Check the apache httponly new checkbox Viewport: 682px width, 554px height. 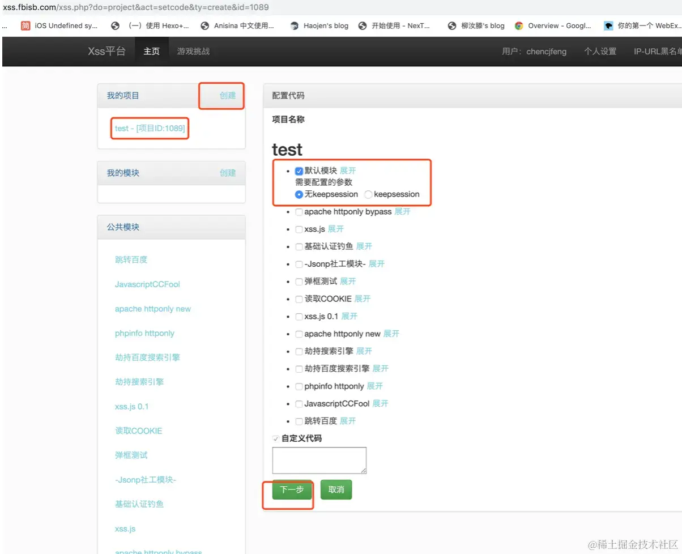(299, 334)
